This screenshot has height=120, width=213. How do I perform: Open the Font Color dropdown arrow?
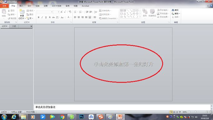pyautogui.click(x=71, y=17)
